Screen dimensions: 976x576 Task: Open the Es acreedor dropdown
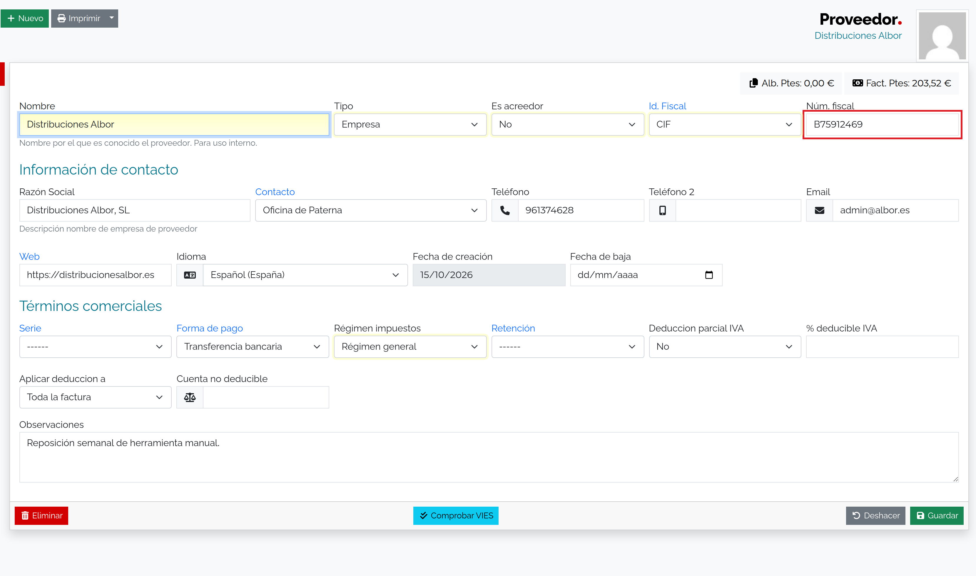tap(568, 125)
